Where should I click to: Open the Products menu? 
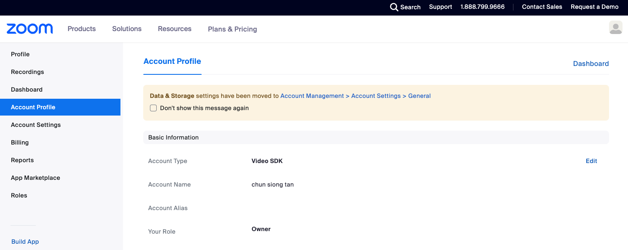82,29
